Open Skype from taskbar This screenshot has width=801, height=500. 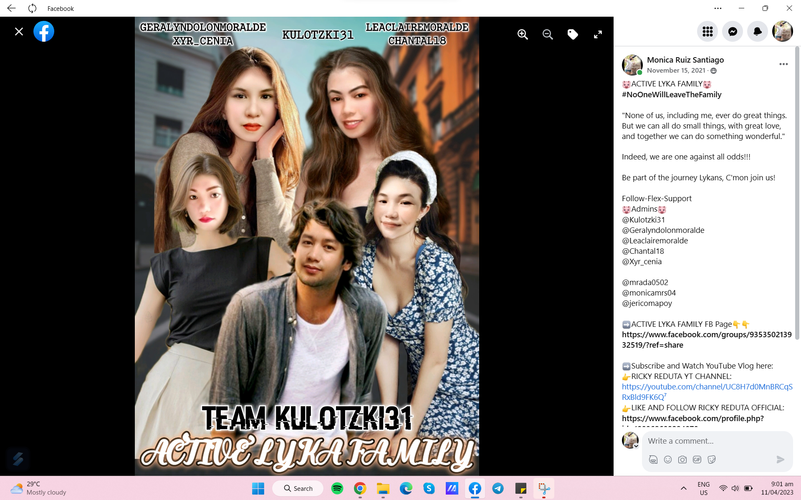point(429,488)
